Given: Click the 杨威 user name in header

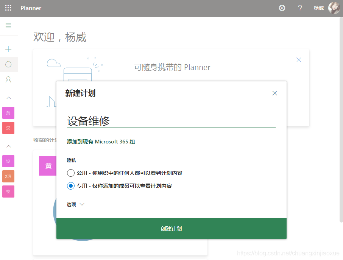Looking at the screenshot, I should [318, 8].
